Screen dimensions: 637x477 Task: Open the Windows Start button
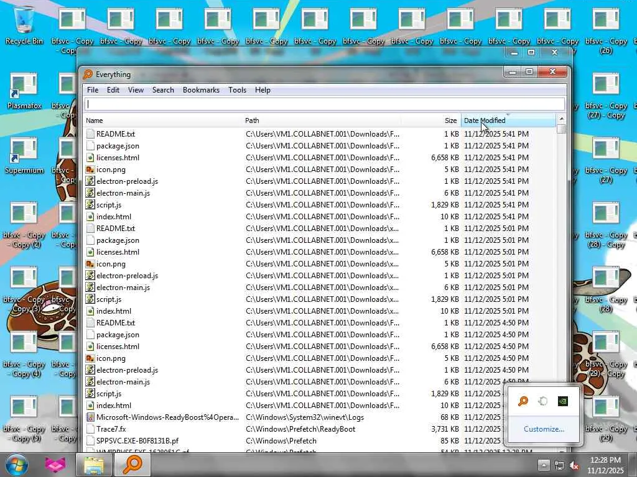pyautogui.click(x=16, y=465)
